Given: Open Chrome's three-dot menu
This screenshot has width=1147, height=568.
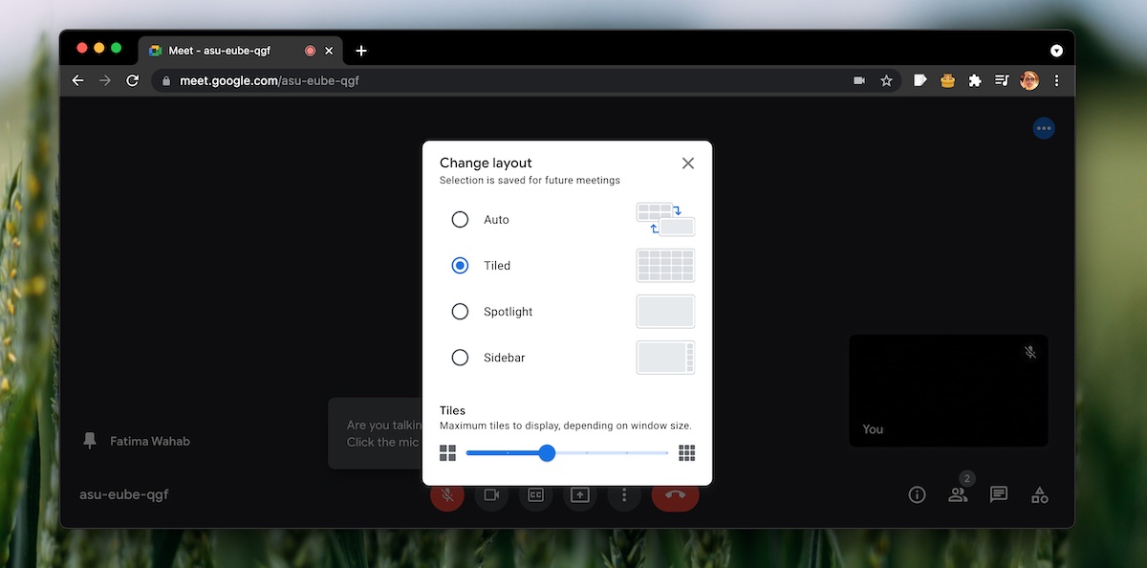Looking at the screenshot, I should tap(1056, 81).
